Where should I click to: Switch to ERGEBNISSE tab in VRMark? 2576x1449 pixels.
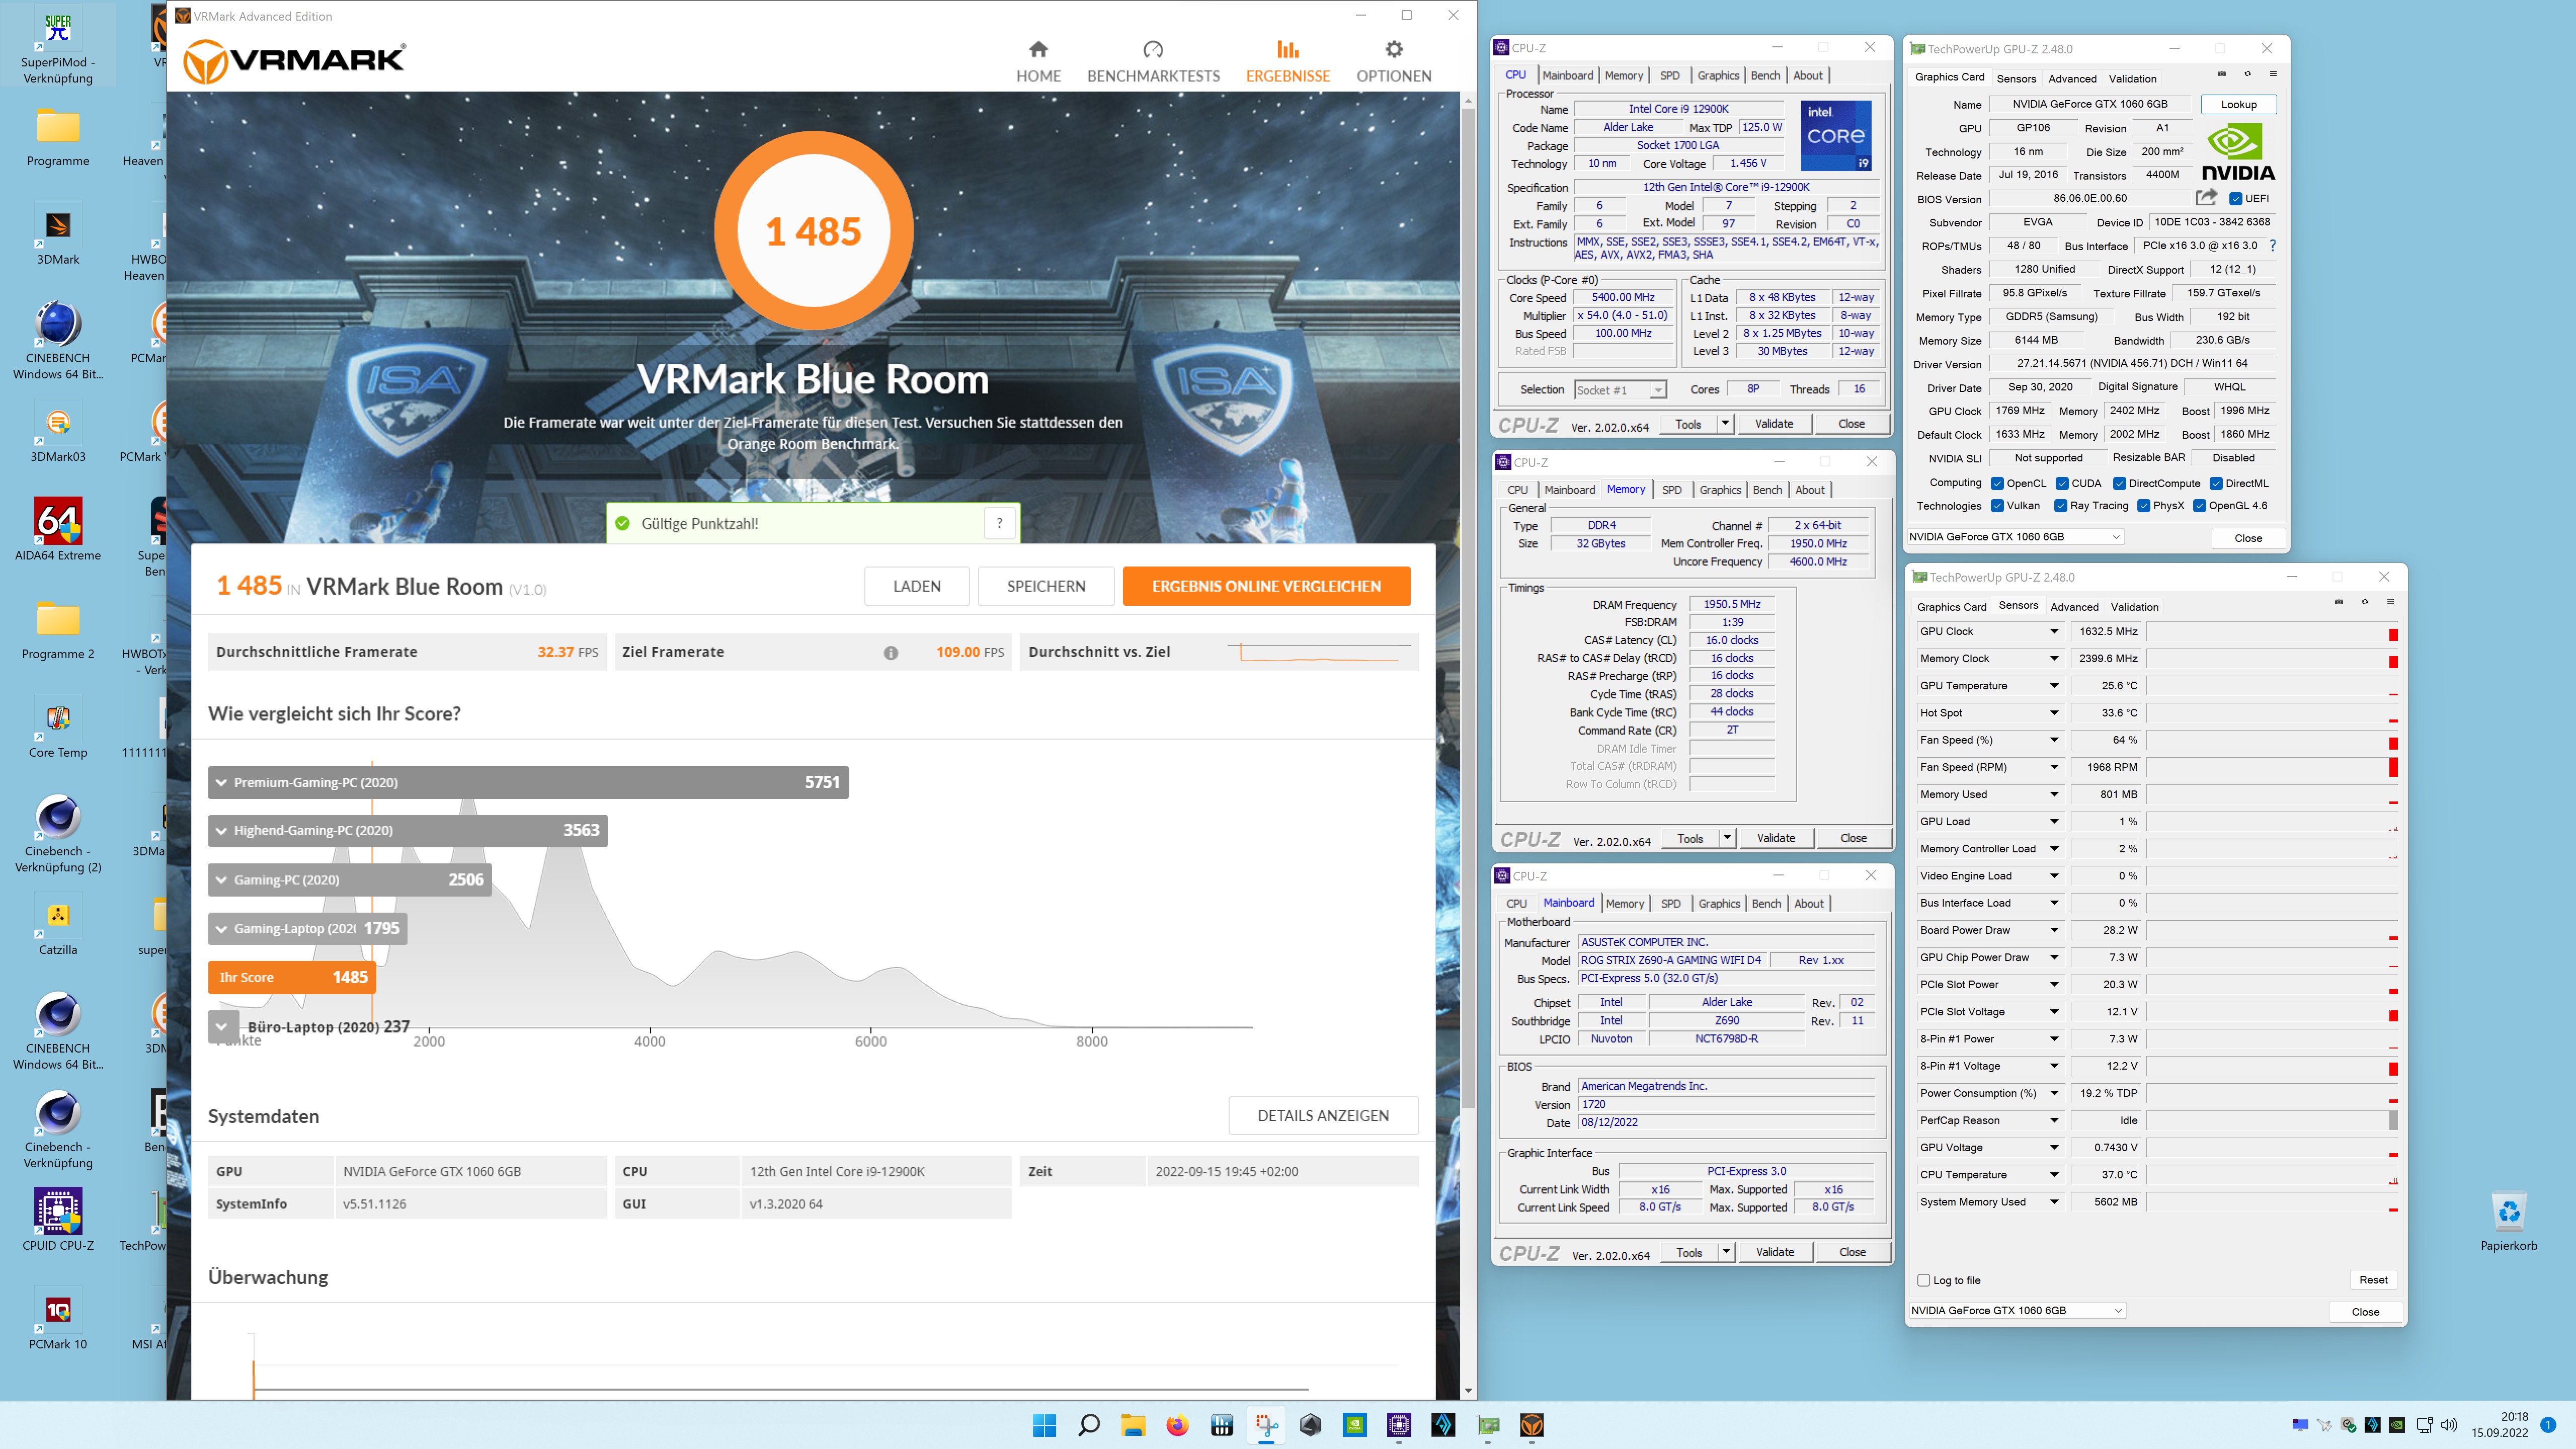[x=1287, y=61]
